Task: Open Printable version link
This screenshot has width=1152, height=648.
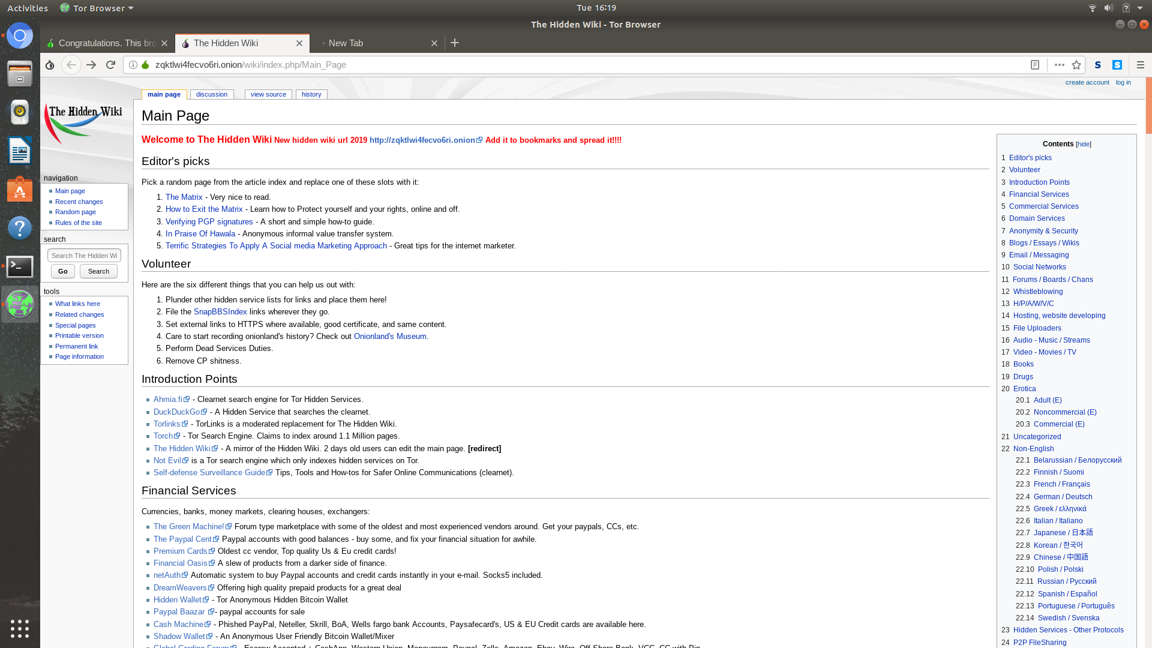Action: [x=79, y=335]
